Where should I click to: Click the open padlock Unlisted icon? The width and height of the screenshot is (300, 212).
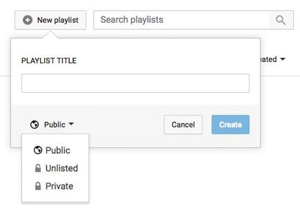click(38, 168)
